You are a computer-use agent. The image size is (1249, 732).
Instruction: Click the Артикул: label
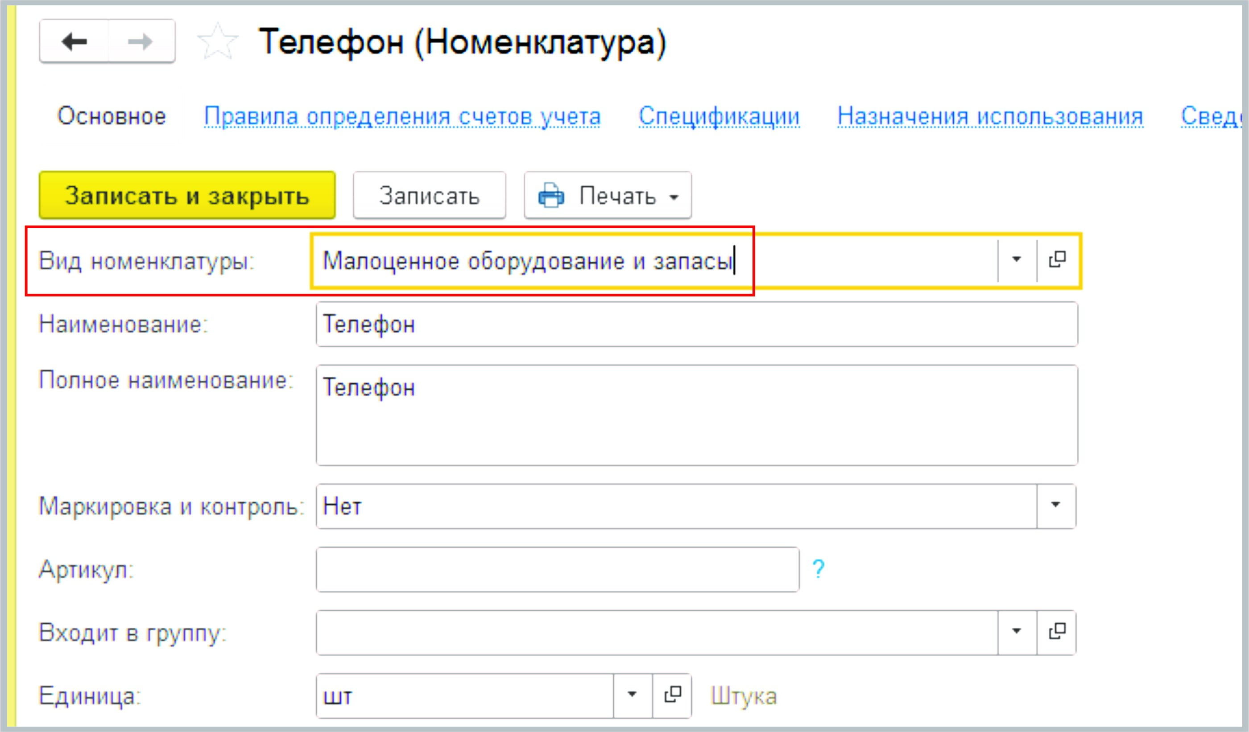click(86, 570)
